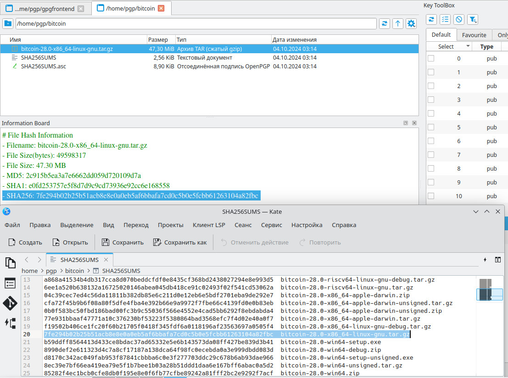This screenshot has height=378, width=508.
Task: Open Kate's Documents sidebar panel
Action: pos(10,263)
